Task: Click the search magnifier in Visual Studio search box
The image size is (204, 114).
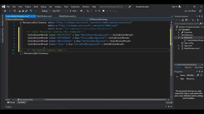Action: 130,7
